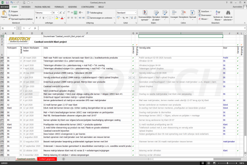Click the Aanmelden sign-in link
The width and height of the screenshot is (247, 165).
coord(237,7)
